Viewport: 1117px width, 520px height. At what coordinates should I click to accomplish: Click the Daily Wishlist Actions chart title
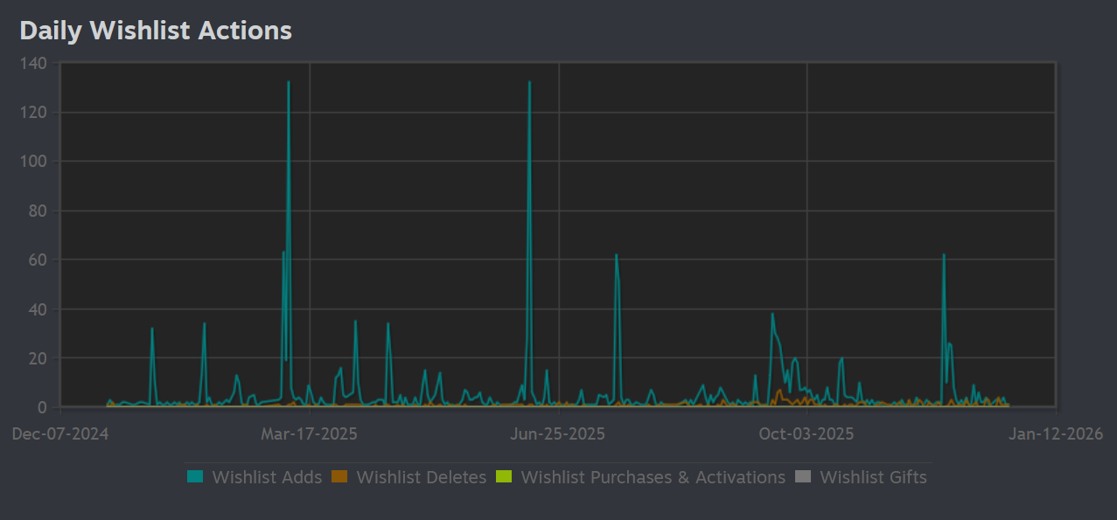point(156,31)
